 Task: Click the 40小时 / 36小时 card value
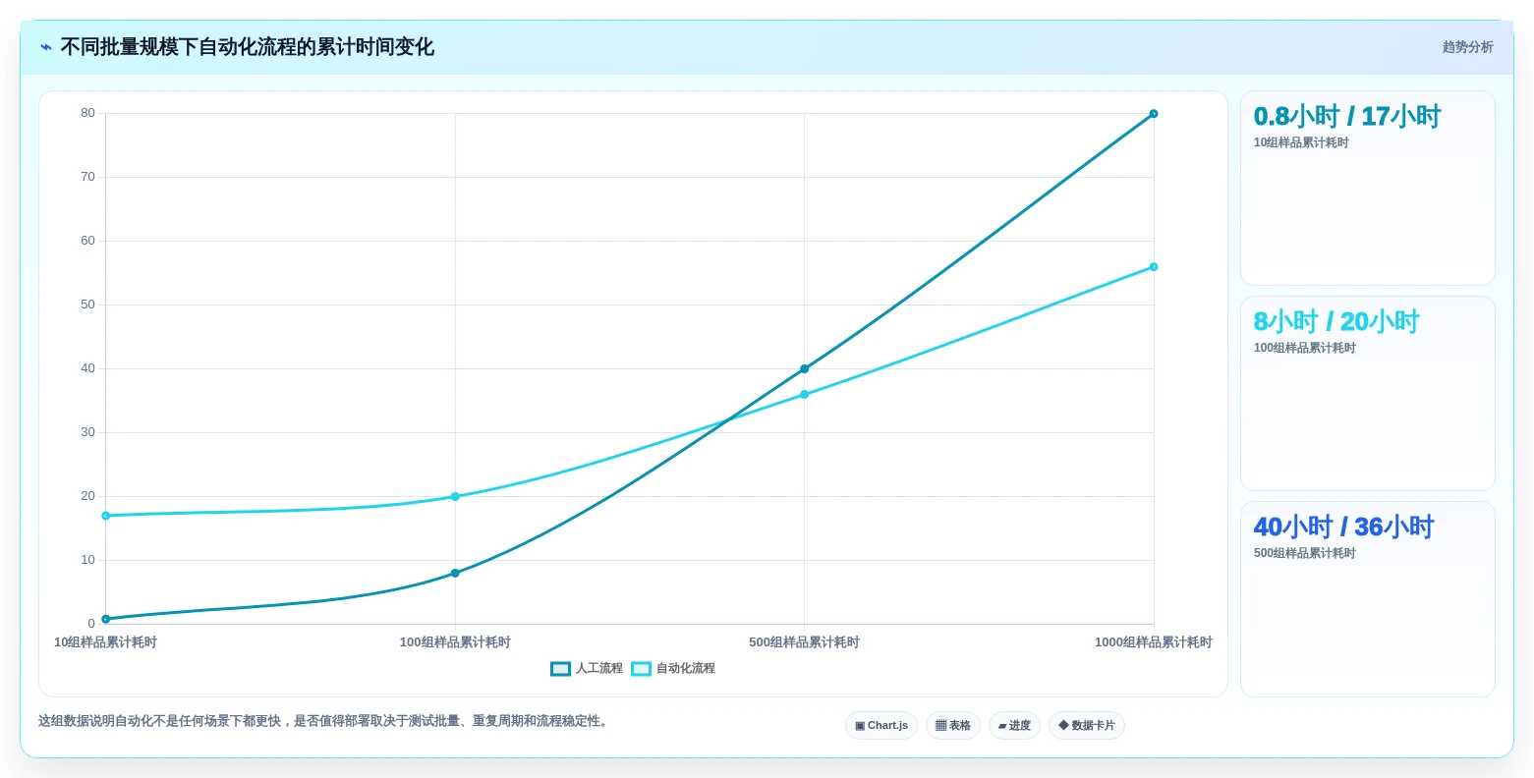pos(1343,528)
